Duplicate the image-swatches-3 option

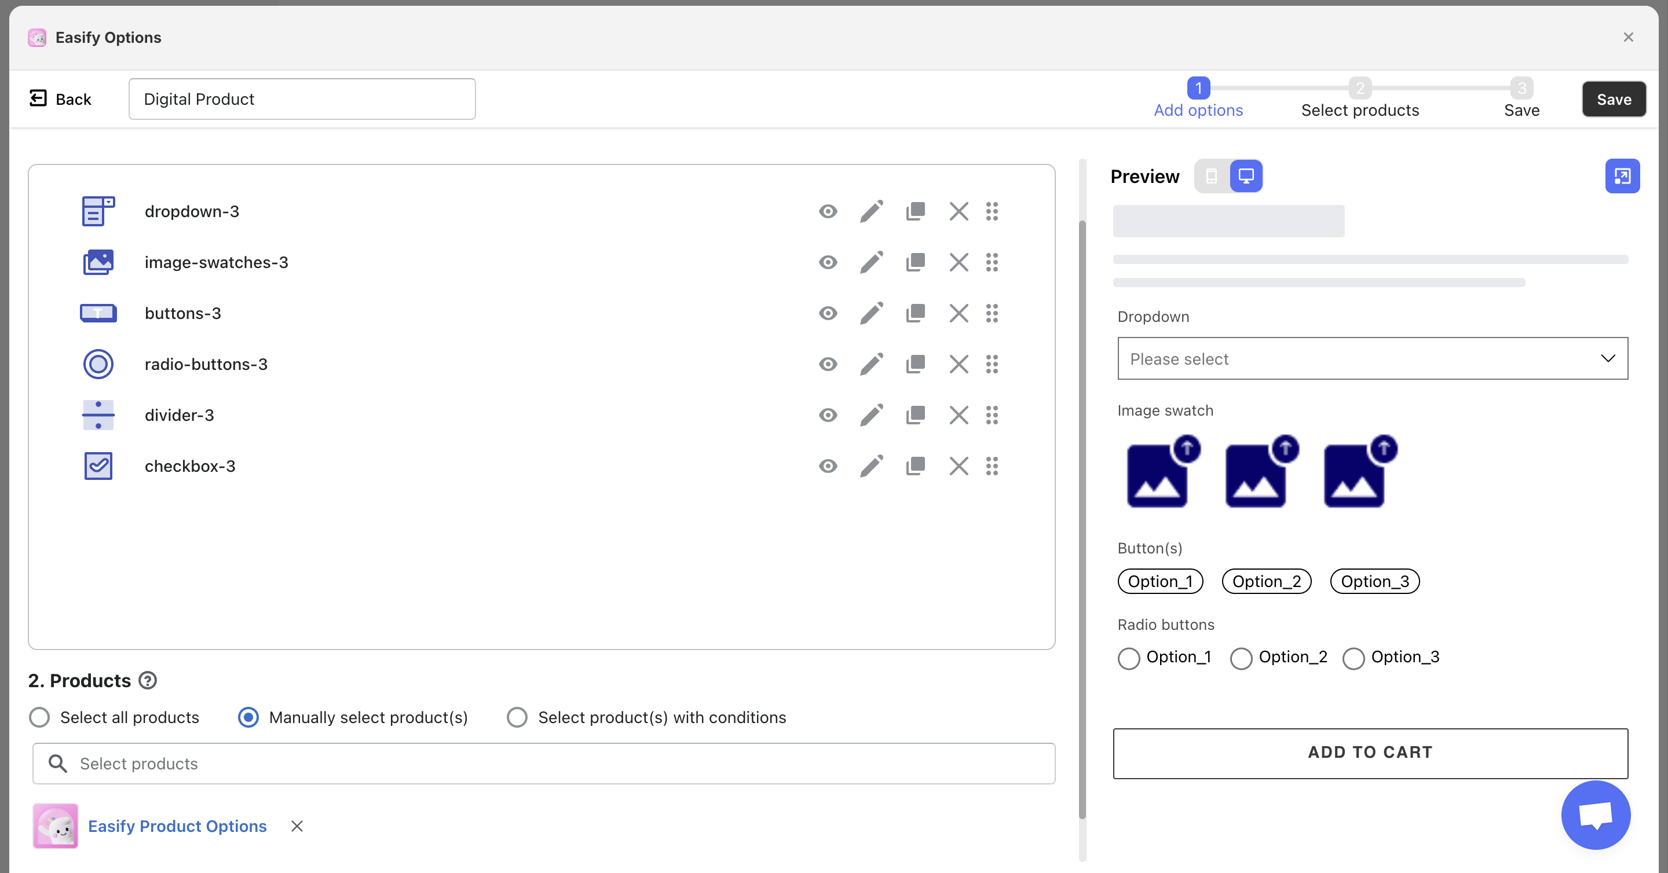click(915, 263)
